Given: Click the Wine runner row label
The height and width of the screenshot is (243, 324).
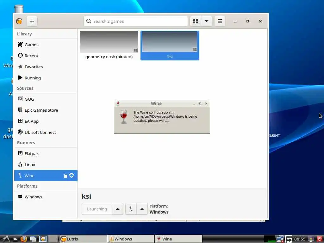Looking at the screenshot, I should (29, 176).
